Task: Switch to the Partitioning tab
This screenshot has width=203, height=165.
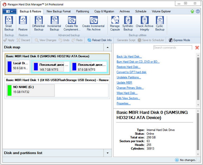Action: pyautogui.click(x=82, y=11)
